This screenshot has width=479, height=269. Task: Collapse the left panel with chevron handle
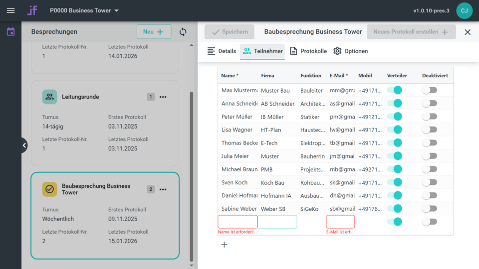[24, 145]
